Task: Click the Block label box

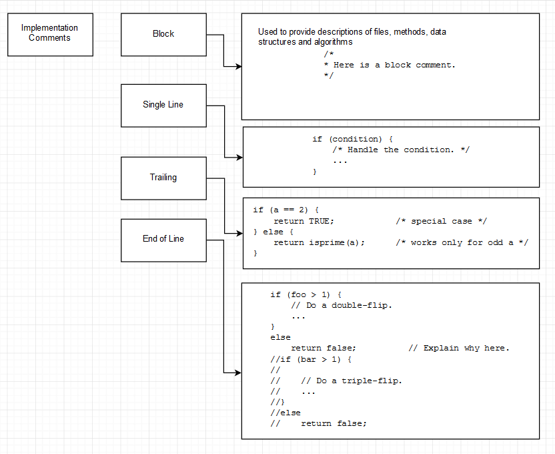Action: coord(163,34)
